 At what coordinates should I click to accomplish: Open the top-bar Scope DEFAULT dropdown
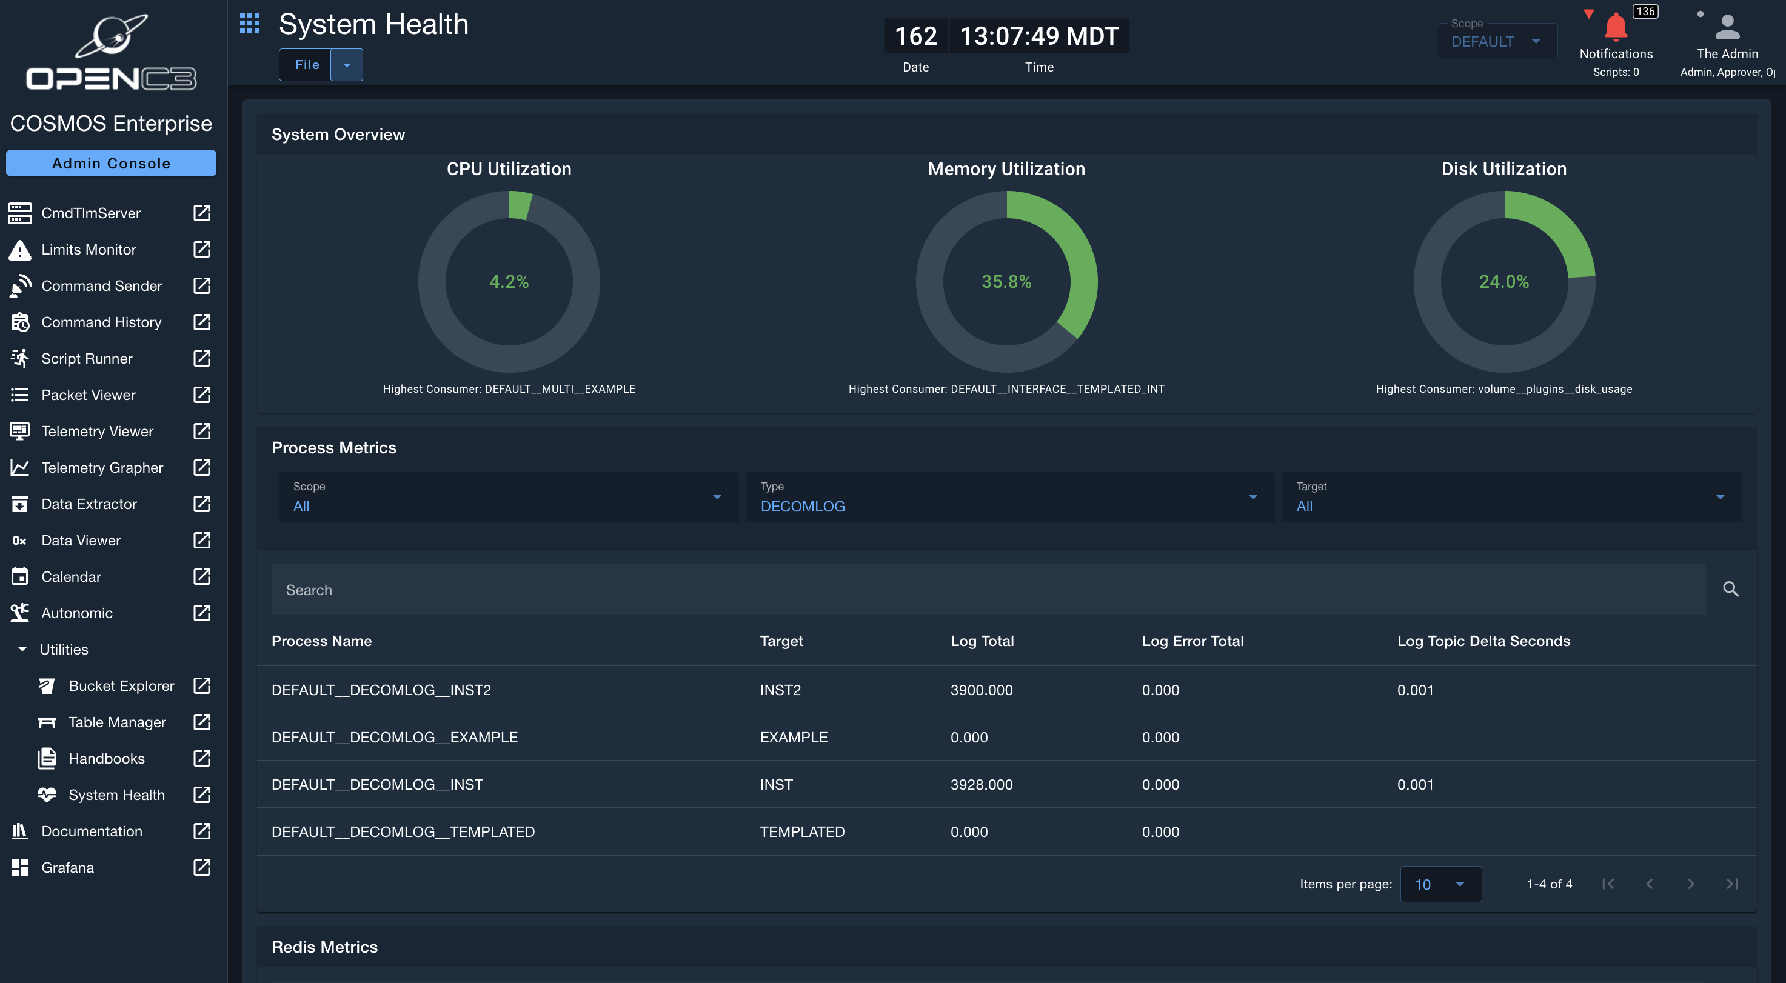[1496, 42]
